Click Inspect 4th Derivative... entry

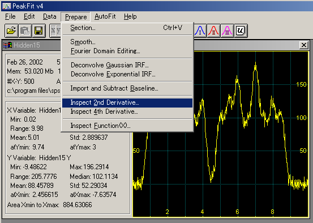point(127,111)
